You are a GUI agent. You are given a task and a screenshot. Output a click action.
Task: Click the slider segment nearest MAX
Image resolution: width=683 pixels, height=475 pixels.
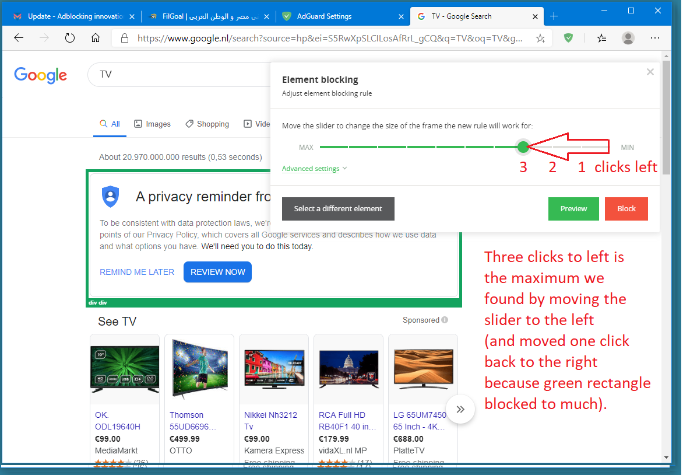pyautogui.click(x=334, y=147)
